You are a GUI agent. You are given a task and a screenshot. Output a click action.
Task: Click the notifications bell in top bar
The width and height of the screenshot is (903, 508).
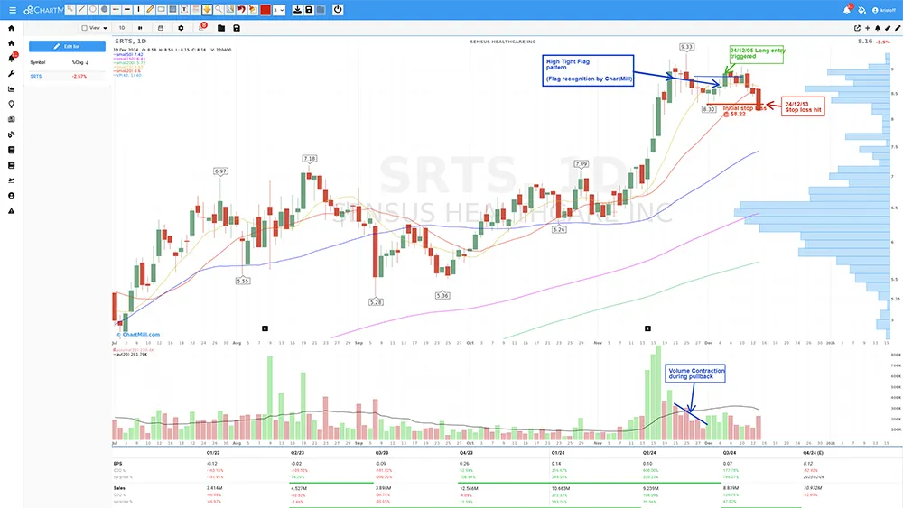847,10
